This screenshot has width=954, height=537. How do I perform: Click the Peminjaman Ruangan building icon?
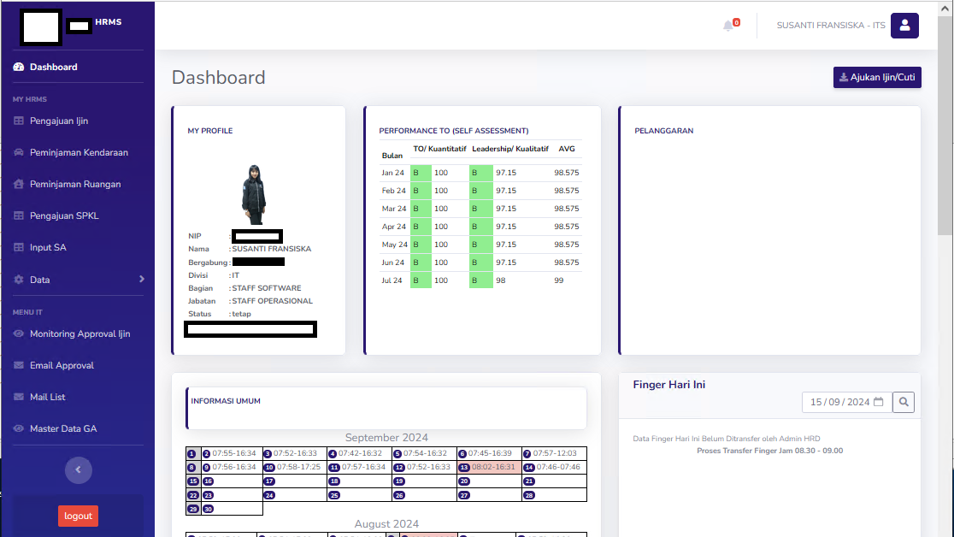[19, 184]
